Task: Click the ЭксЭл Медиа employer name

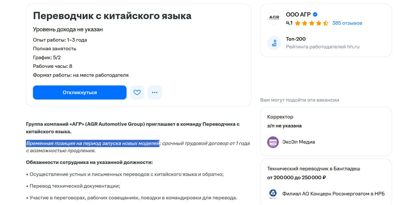Action: [x=298, y=142]
